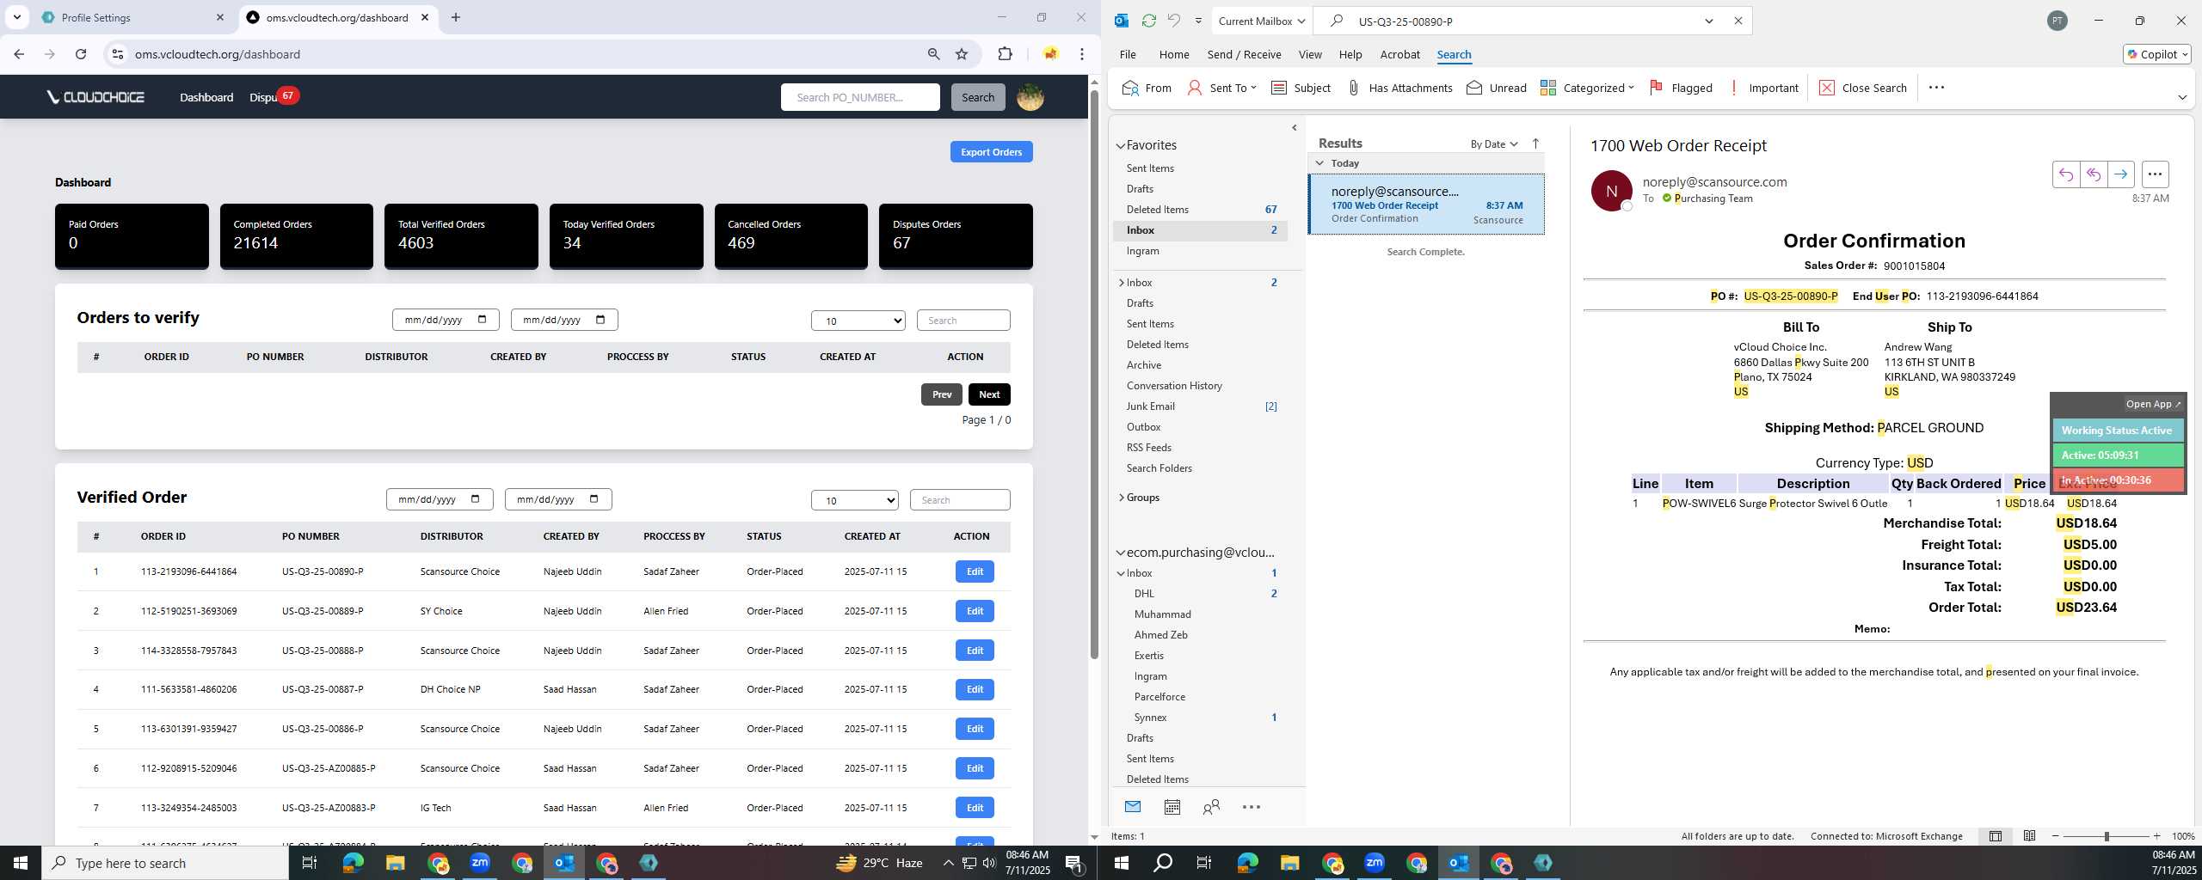Reload the dashboard page in Chrome

pyautogui.click(x=81, y=54)
